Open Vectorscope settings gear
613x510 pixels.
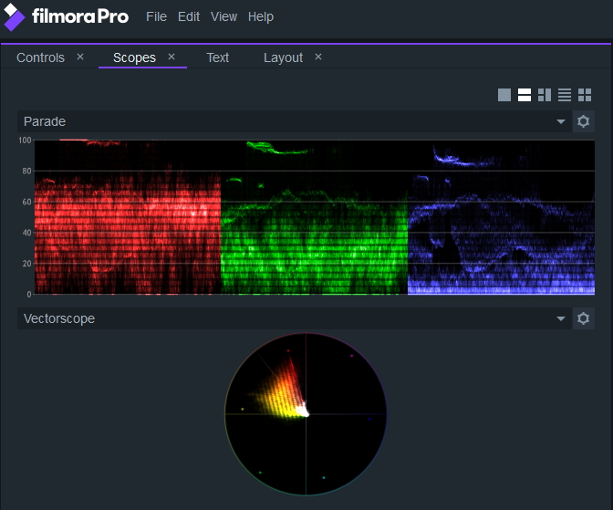click(584, 318)
